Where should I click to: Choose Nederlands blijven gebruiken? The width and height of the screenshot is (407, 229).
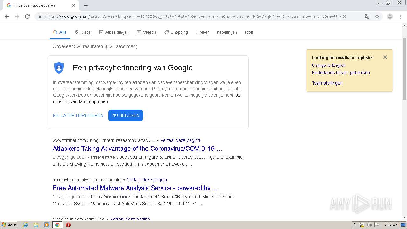pos(341,73)
